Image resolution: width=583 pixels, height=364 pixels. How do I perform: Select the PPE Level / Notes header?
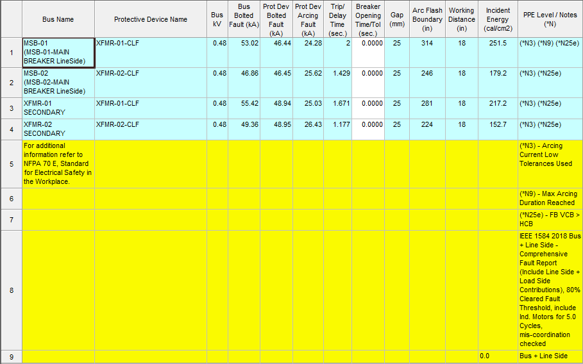coord(550,19)
